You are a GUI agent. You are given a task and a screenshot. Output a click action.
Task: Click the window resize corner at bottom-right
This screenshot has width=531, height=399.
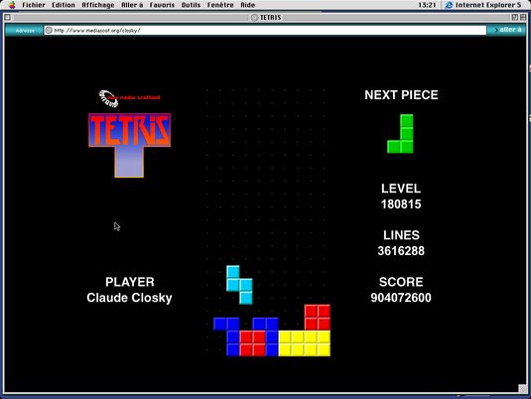tap(522, 388)
